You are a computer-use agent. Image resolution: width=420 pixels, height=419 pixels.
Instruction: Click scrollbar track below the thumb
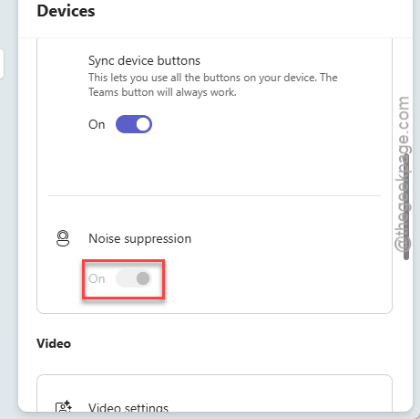406,335
